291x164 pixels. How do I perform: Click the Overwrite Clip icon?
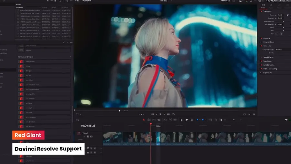(x=170, y=120)
